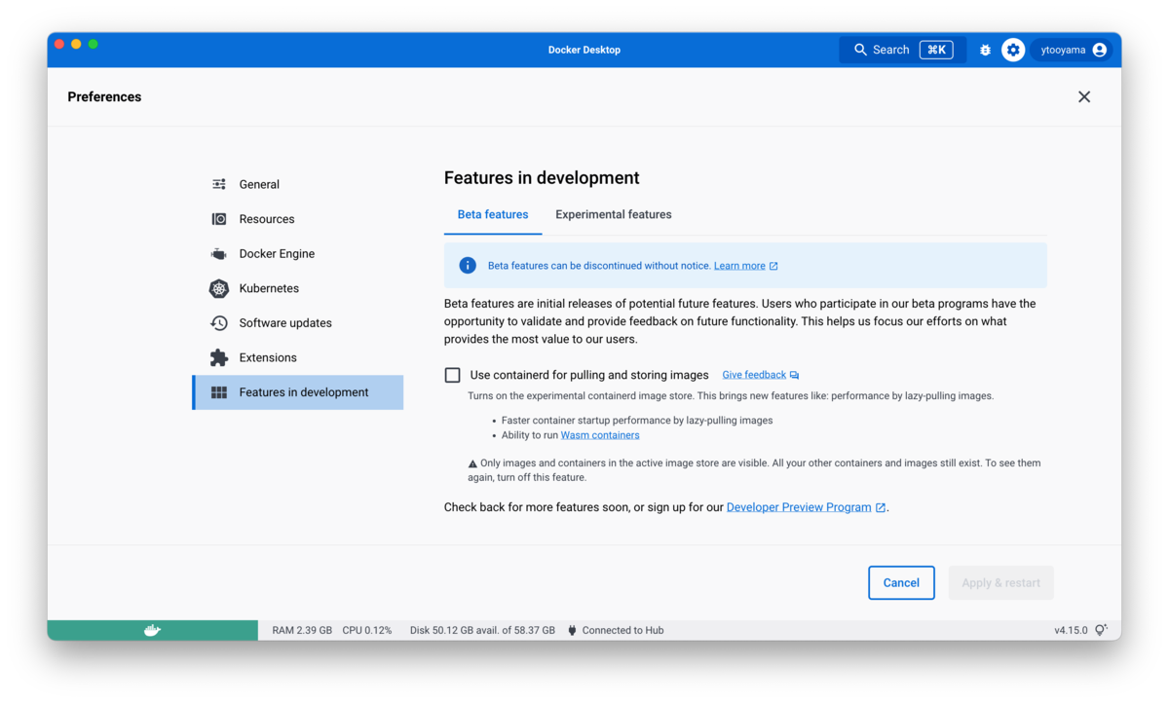The height and width of the screenshot is (703, 1169).
Task: Click the warning triangle icon in notice
Action: coord(472,463)
